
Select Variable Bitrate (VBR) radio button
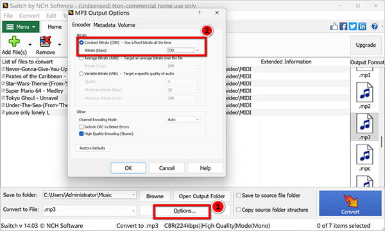(x=81, y=74)
